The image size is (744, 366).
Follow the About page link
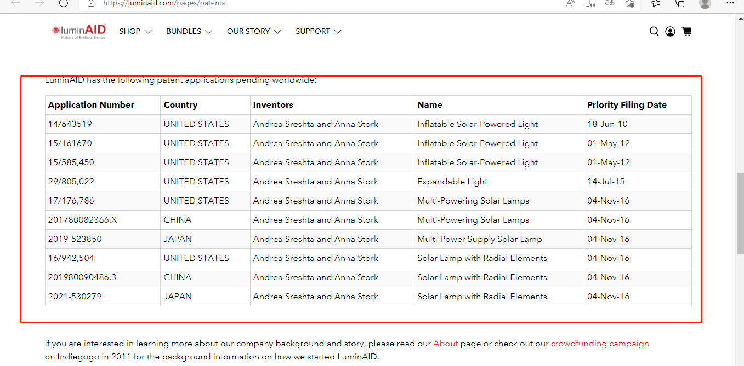[445, 344]
